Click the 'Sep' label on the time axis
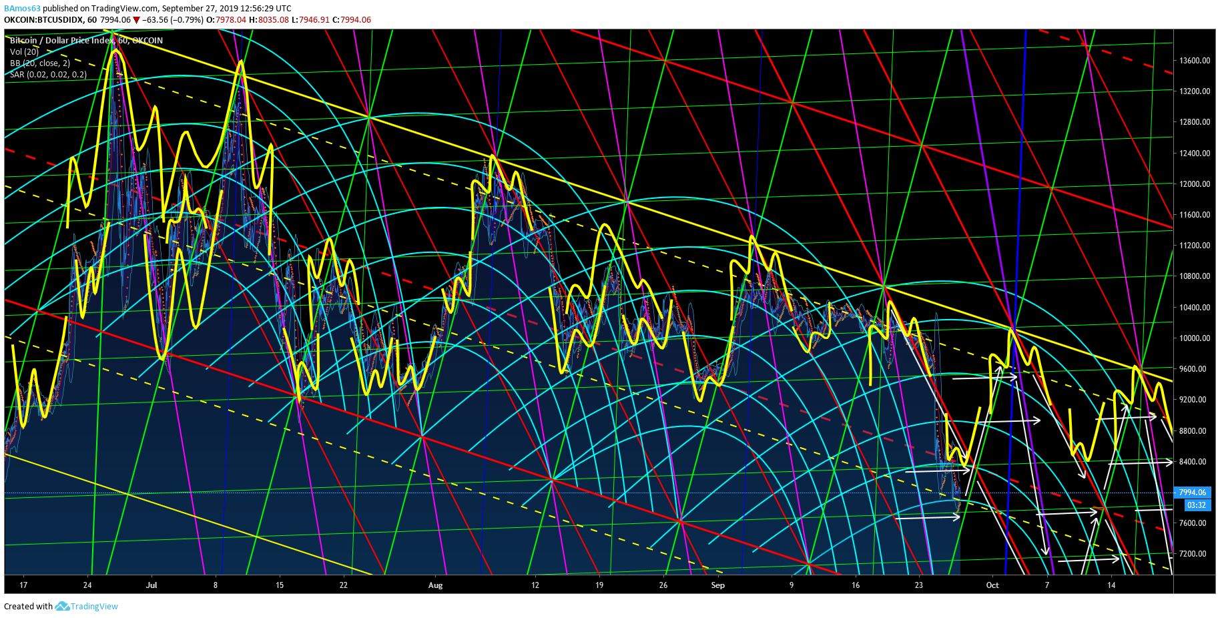The width and height of the screenshot is (1220, 618). [x=717, y=585]
